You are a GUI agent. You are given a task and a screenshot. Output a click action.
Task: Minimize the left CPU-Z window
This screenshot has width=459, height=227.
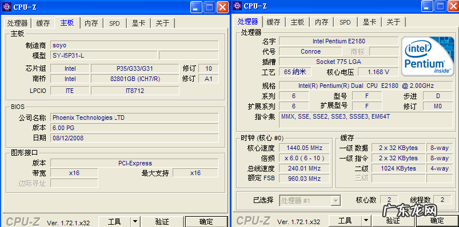196,7
